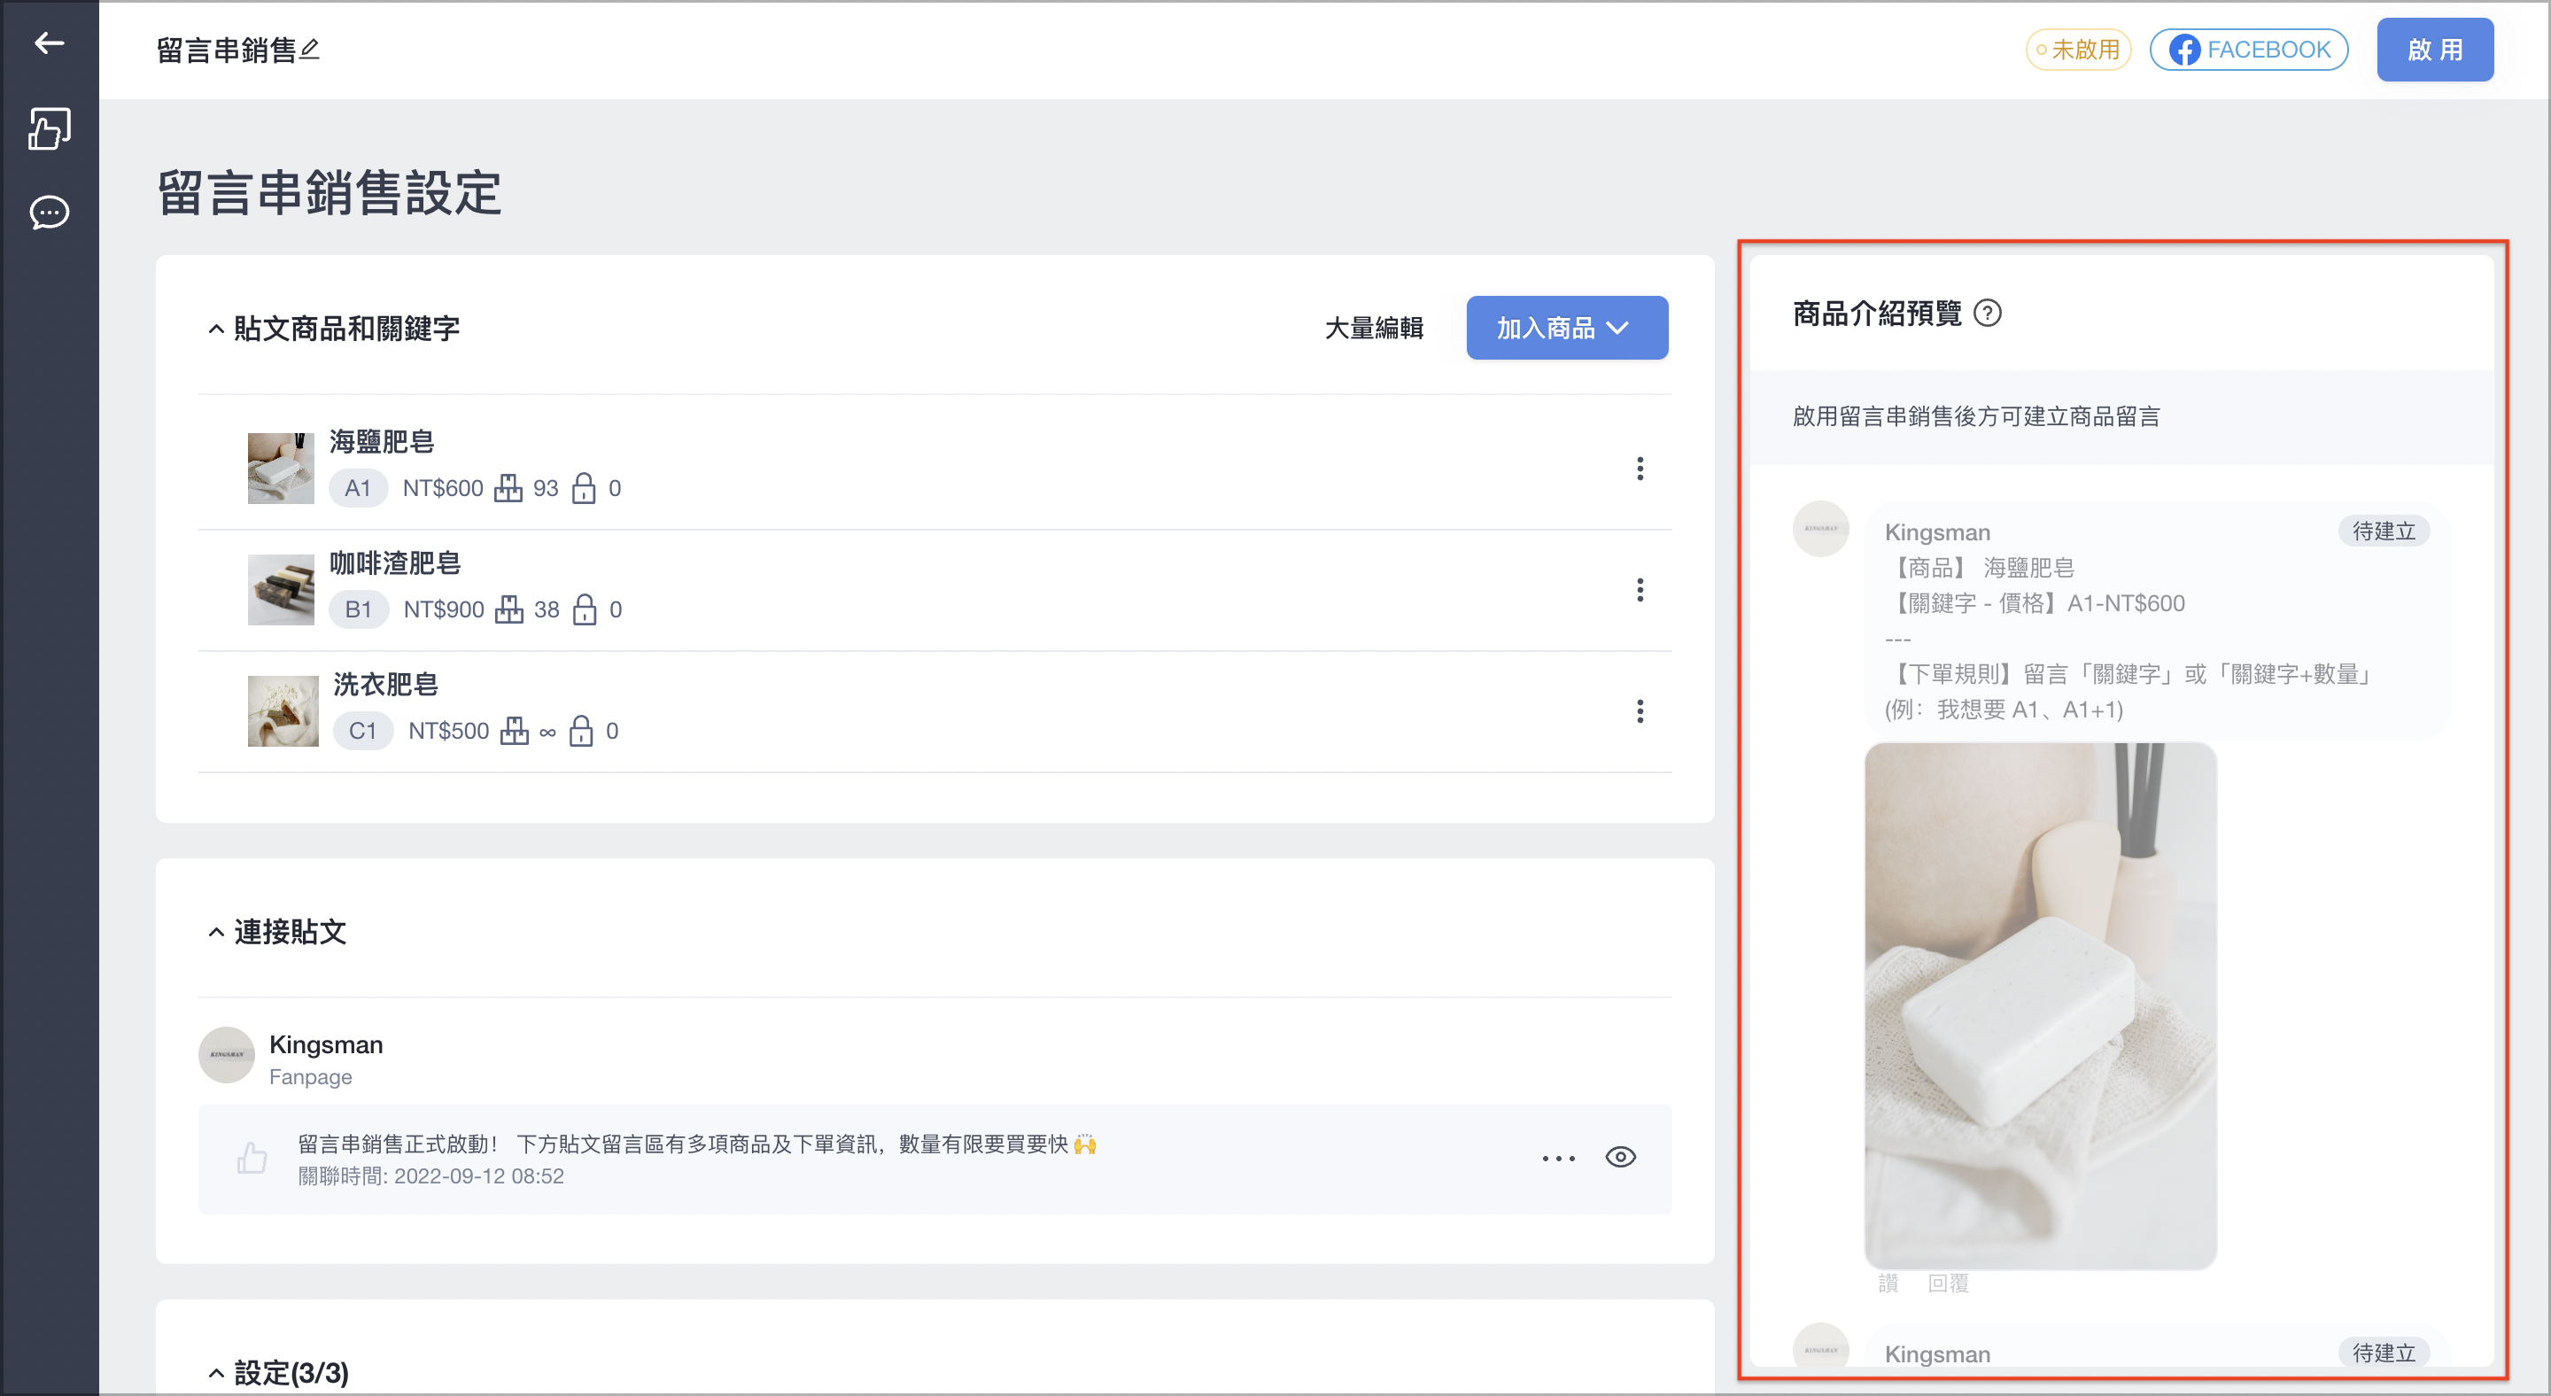Click the back arrow in sidebar

tap(49, 43)
